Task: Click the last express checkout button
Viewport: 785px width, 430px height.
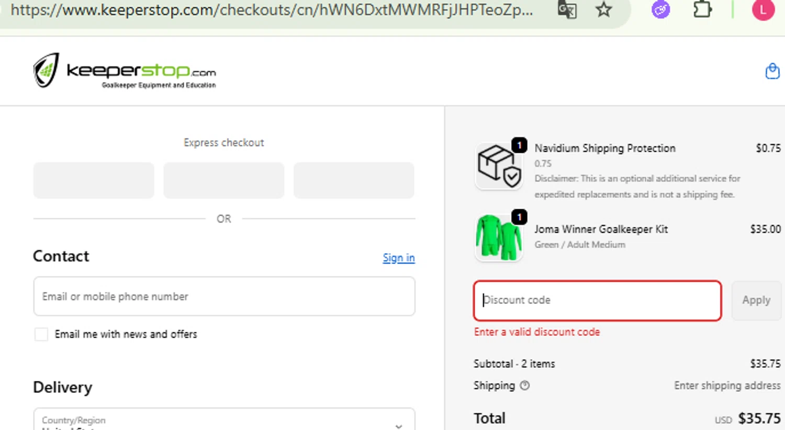Action: 354,180
